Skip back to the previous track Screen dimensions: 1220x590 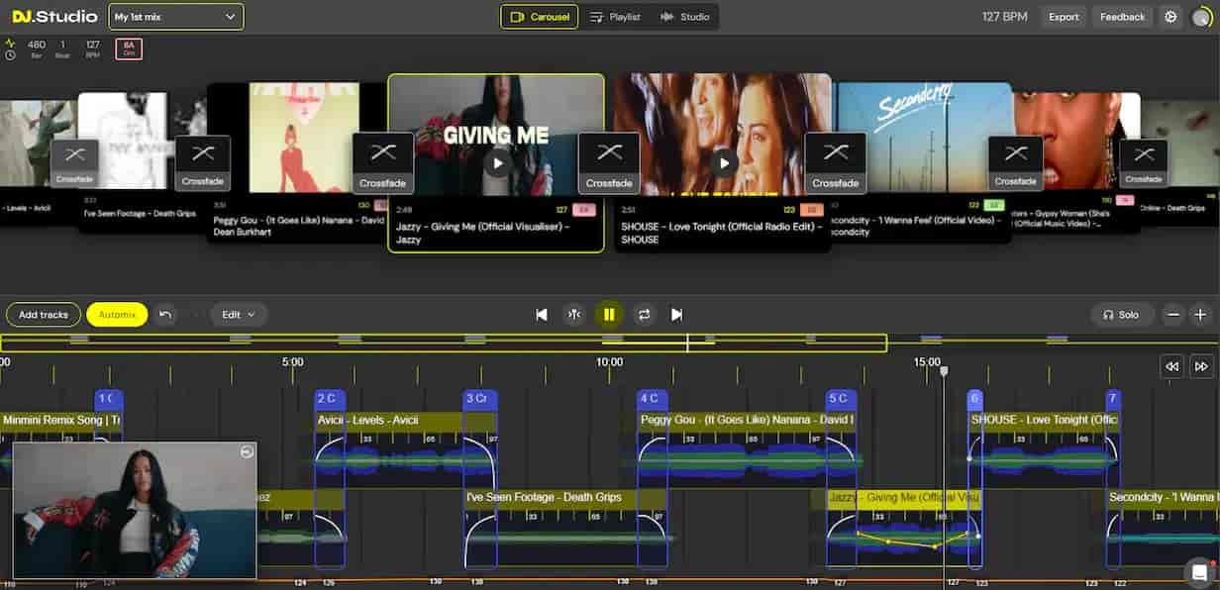coord(542,314)
